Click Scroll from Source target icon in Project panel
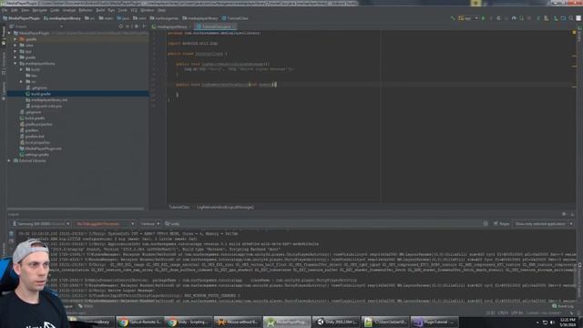 (121, 26)
